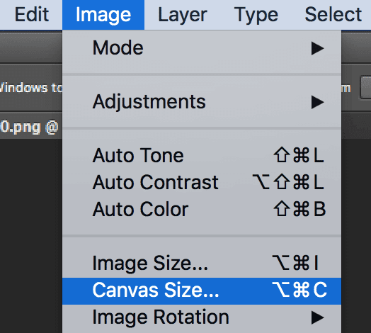Image resolution: width=371 pixels, height=333 pixels.
Task: Expand the Mode submenu arrow
Action: (317, 48)
